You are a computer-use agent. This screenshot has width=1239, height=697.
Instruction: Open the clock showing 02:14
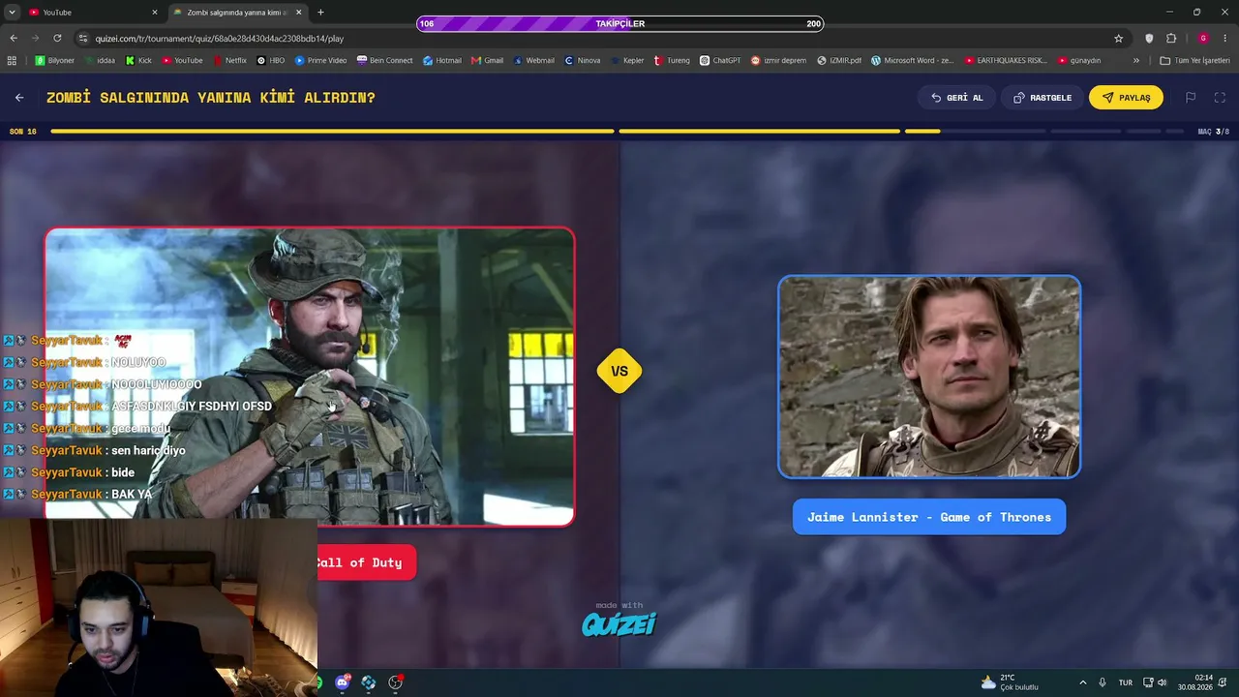coord(1195,682)
